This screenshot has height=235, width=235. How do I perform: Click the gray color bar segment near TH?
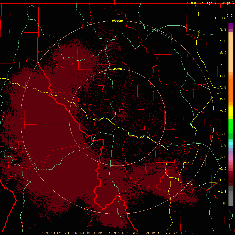[x=231, y=200]
